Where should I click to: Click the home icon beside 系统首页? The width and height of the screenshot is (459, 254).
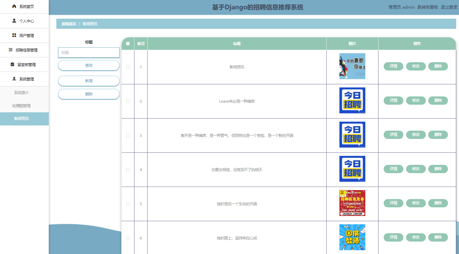(14, 6)
